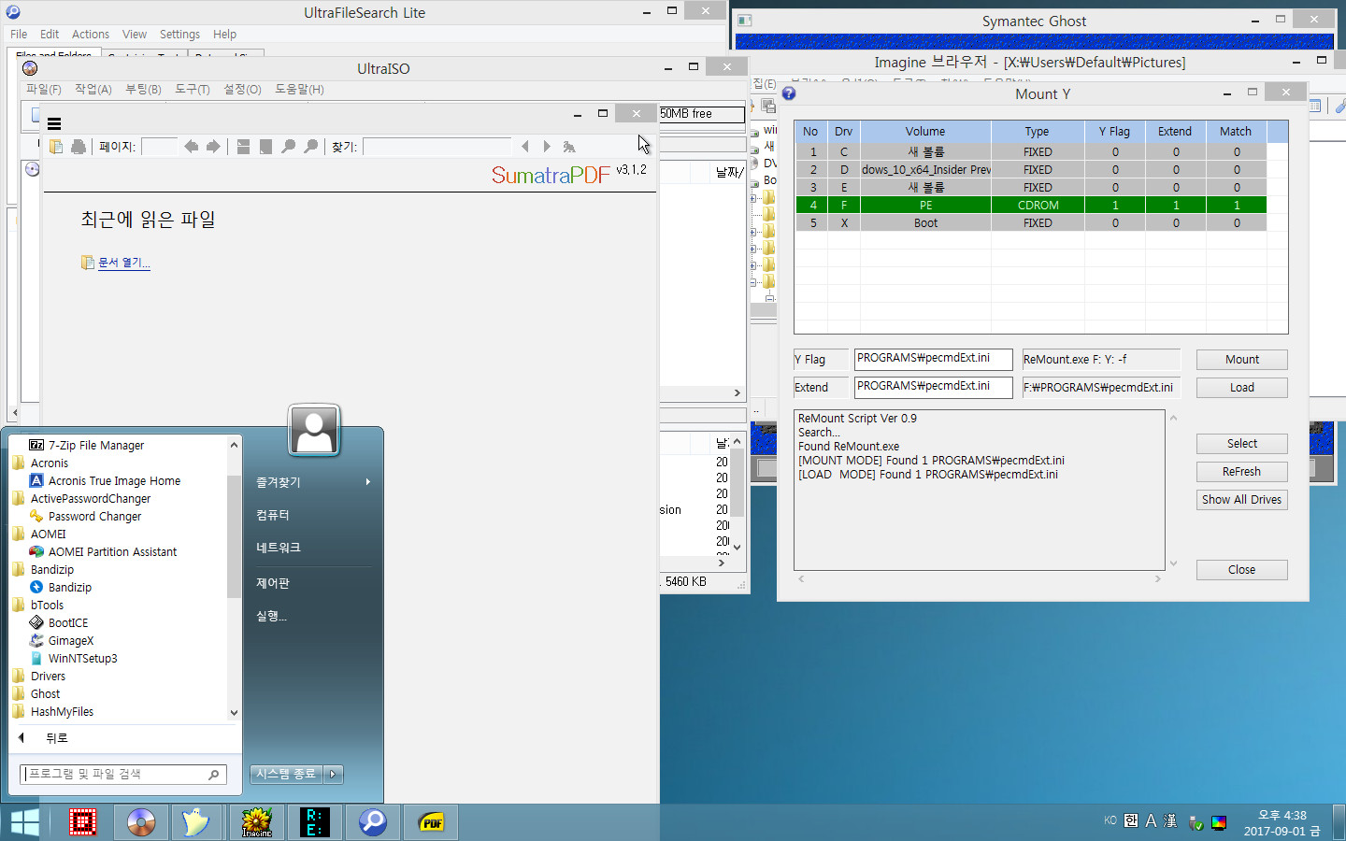
Task: Click the 시스템 종료 shutdown button
Action: (x=286, y=774)
